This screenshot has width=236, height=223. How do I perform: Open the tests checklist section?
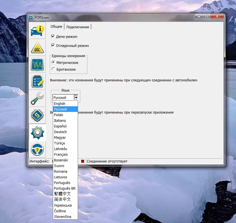[x=37, y=82]
